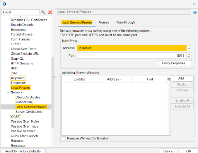This screenshot has width=198, height=153.
Task: Select Quick Start Launch option
Action: (x=24, y=136)
